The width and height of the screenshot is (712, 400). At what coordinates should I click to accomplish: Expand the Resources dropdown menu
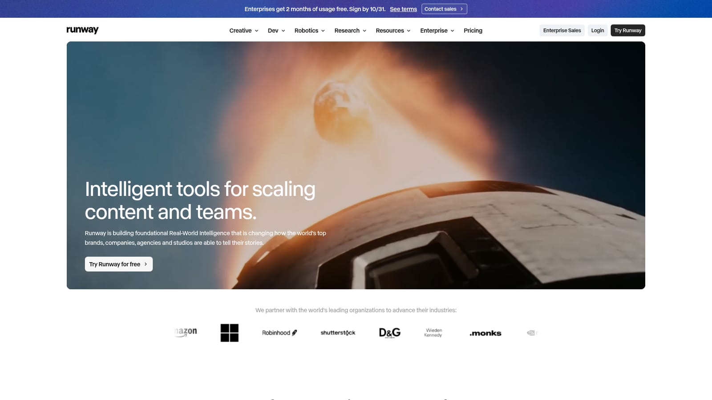tap(393, 31)
